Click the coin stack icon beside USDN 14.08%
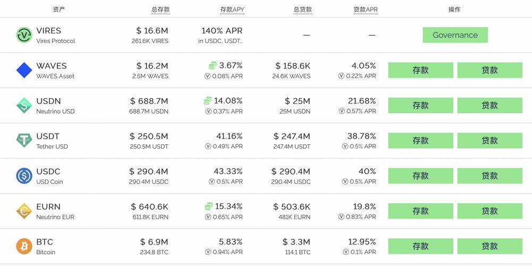This screenshot has height=268, width=532. pos(208,101)
